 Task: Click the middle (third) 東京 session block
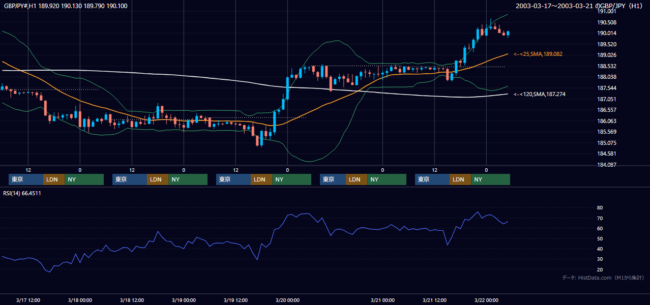pyautogui.click(x=233, y=179)
